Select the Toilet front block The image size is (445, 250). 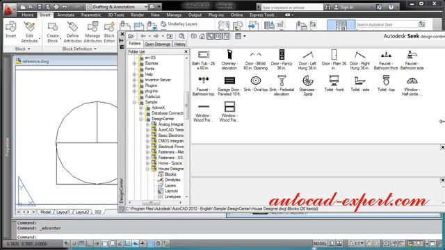[x=334, y=84]
